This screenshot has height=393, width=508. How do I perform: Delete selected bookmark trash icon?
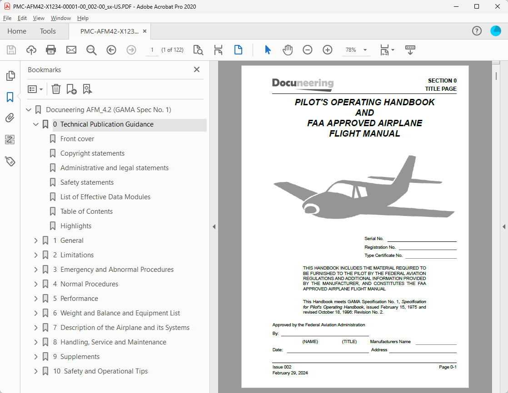56,89
